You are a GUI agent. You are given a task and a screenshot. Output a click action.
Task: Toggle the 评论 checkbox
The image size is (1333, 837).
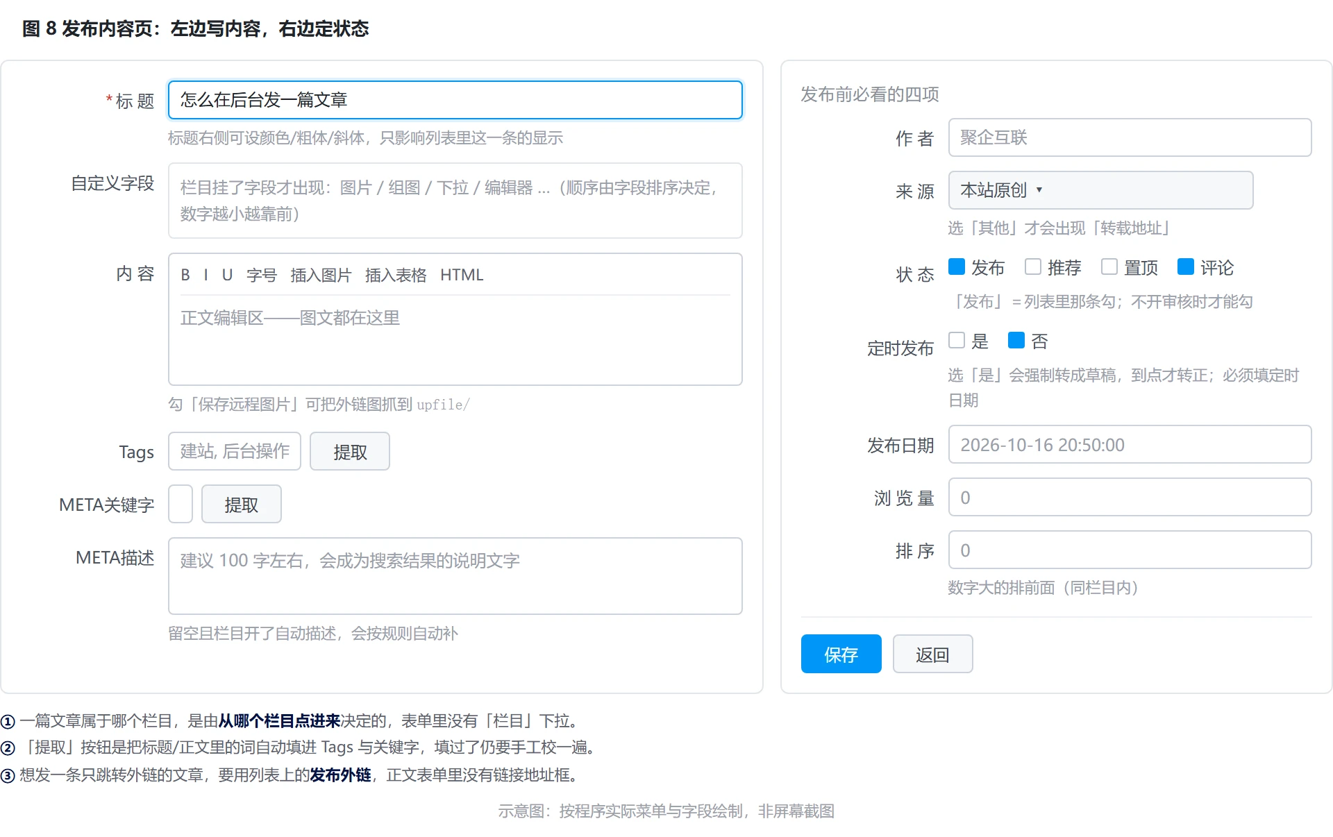pos(1186,267)
